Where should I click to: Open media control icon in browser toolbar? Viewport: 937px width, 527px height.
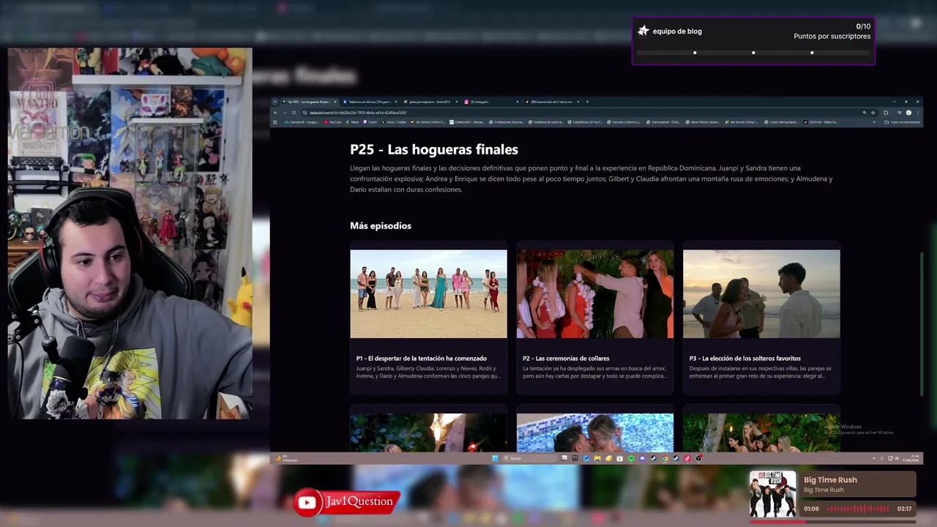click(899, 113)
